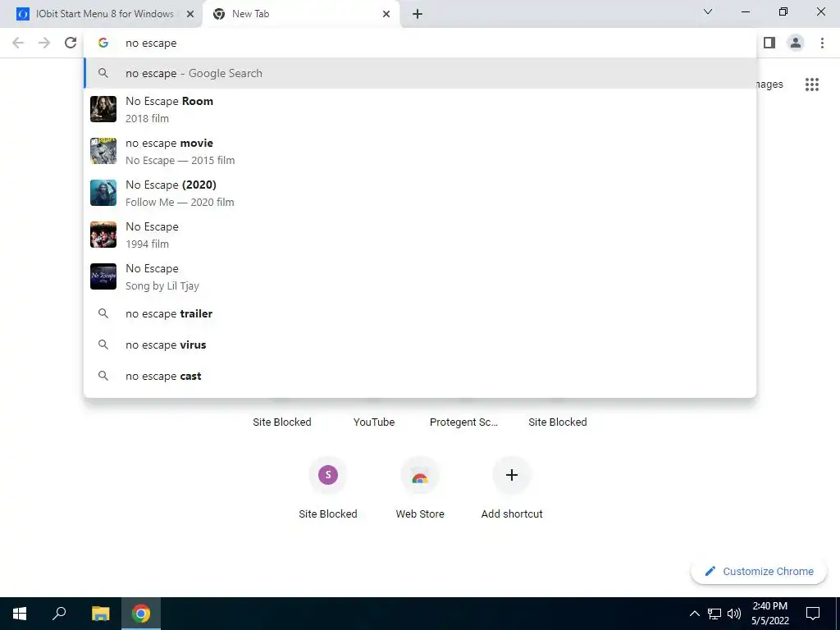Reload the current page
The height and width of the screenshot is (630, 840).
click(x=71, y=43)
